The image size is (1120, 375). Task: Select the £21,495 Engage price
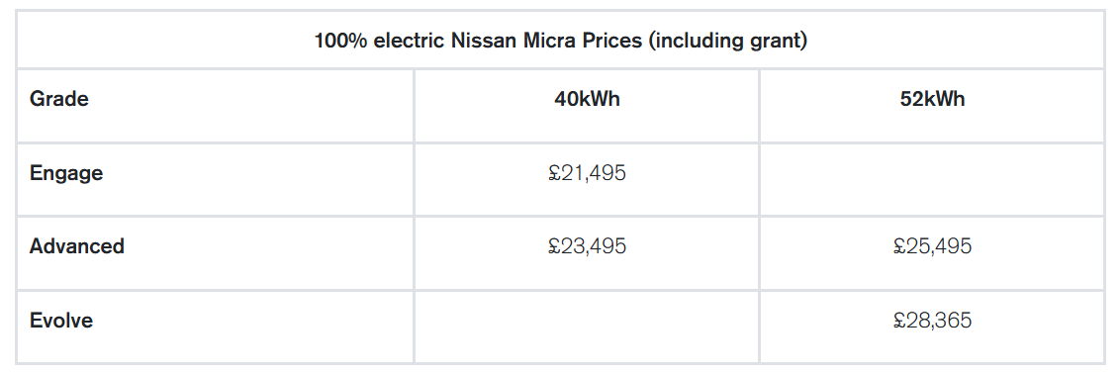pos(587,173)
